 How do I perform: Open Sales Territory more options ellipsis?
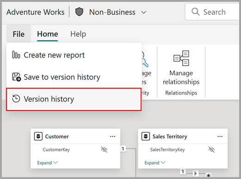point(220,136)
